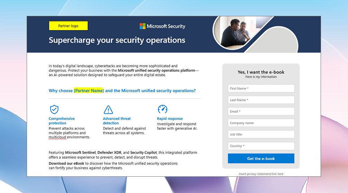Click the Supercharge your security operations headline
Screen dimensions: 348x193
click(117, 40)
